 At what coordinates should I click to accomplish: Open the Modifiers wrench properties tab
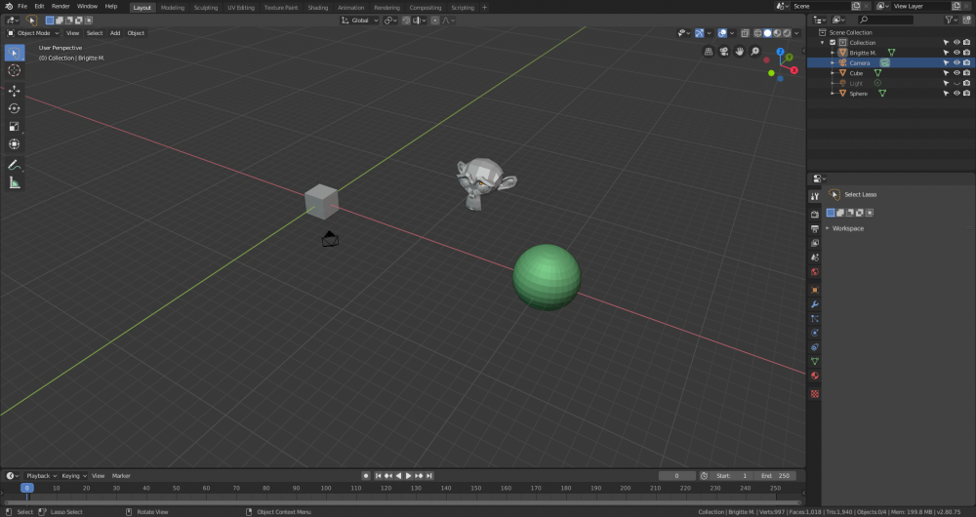pyautogui.click(x=815, y=304)
